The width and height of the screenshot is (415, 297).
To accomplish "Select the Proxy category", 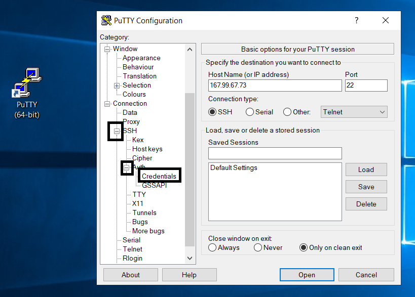I will click(x=131, y=122).
